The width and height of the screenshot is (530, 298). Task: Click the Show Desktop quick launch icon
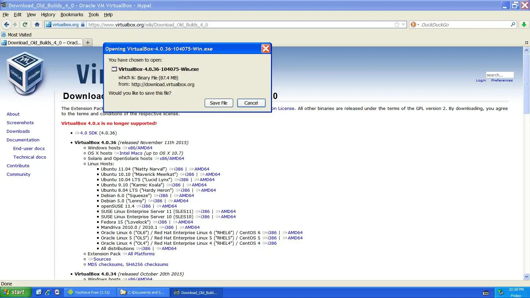(39, 292)
